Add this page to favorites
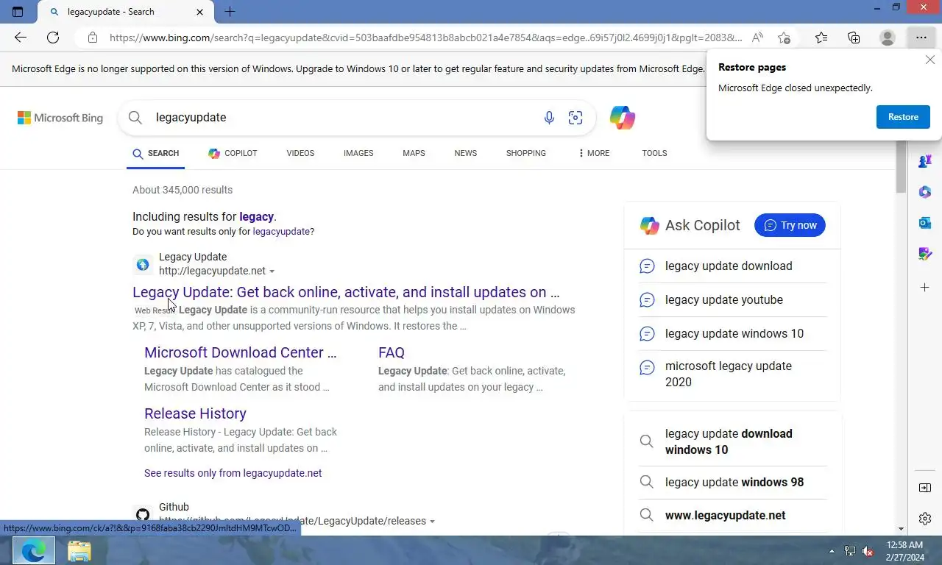Image resolution: width=942 pixels, height=565 pixels. (x=784, y=38)
